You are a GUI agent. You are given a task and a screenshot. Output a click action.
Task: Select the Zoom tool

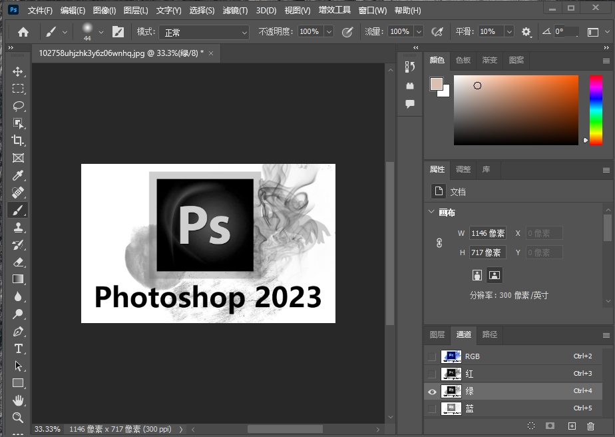[x=18, y=418]
